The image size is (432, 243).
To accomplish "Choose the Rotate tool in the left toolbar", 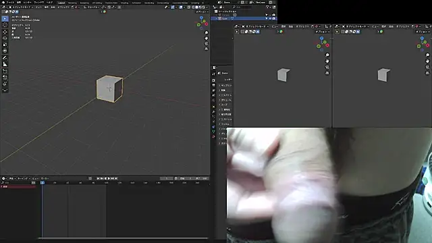I will click(x=5, y=38).
